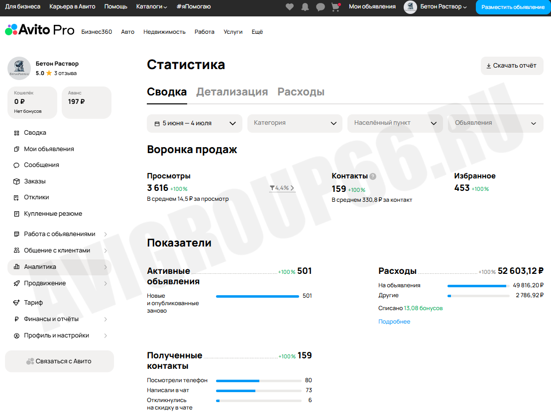The image size is (551, 414).
Task: Expand the Аналитика section arrow
Action: tap(106, 267)
